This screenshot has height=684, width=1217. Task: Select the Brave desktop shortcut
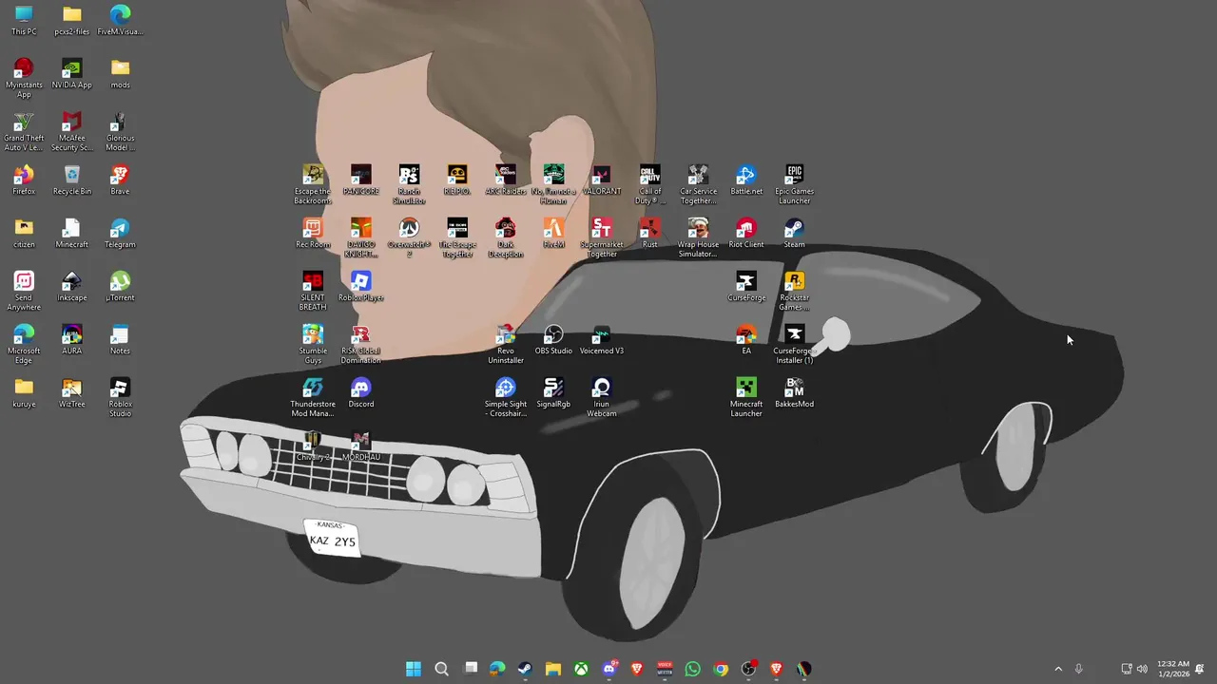120,180
